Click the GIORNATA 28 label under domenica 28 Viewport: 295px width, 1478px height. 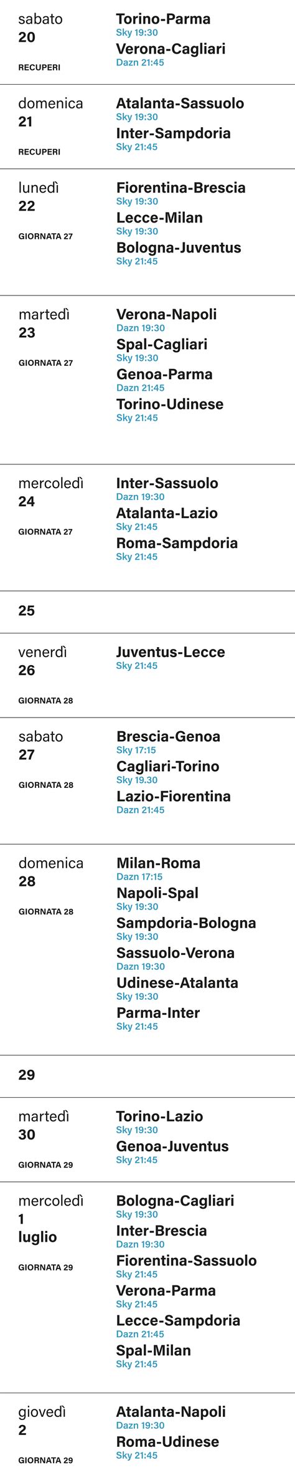point(46,911)
